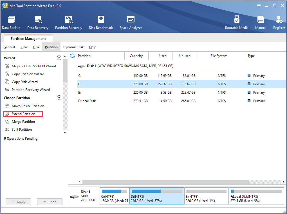The image size is (287, 214).
Task: Click the MiniTool app logo in the title bar
Action: (x=5, y=6)
